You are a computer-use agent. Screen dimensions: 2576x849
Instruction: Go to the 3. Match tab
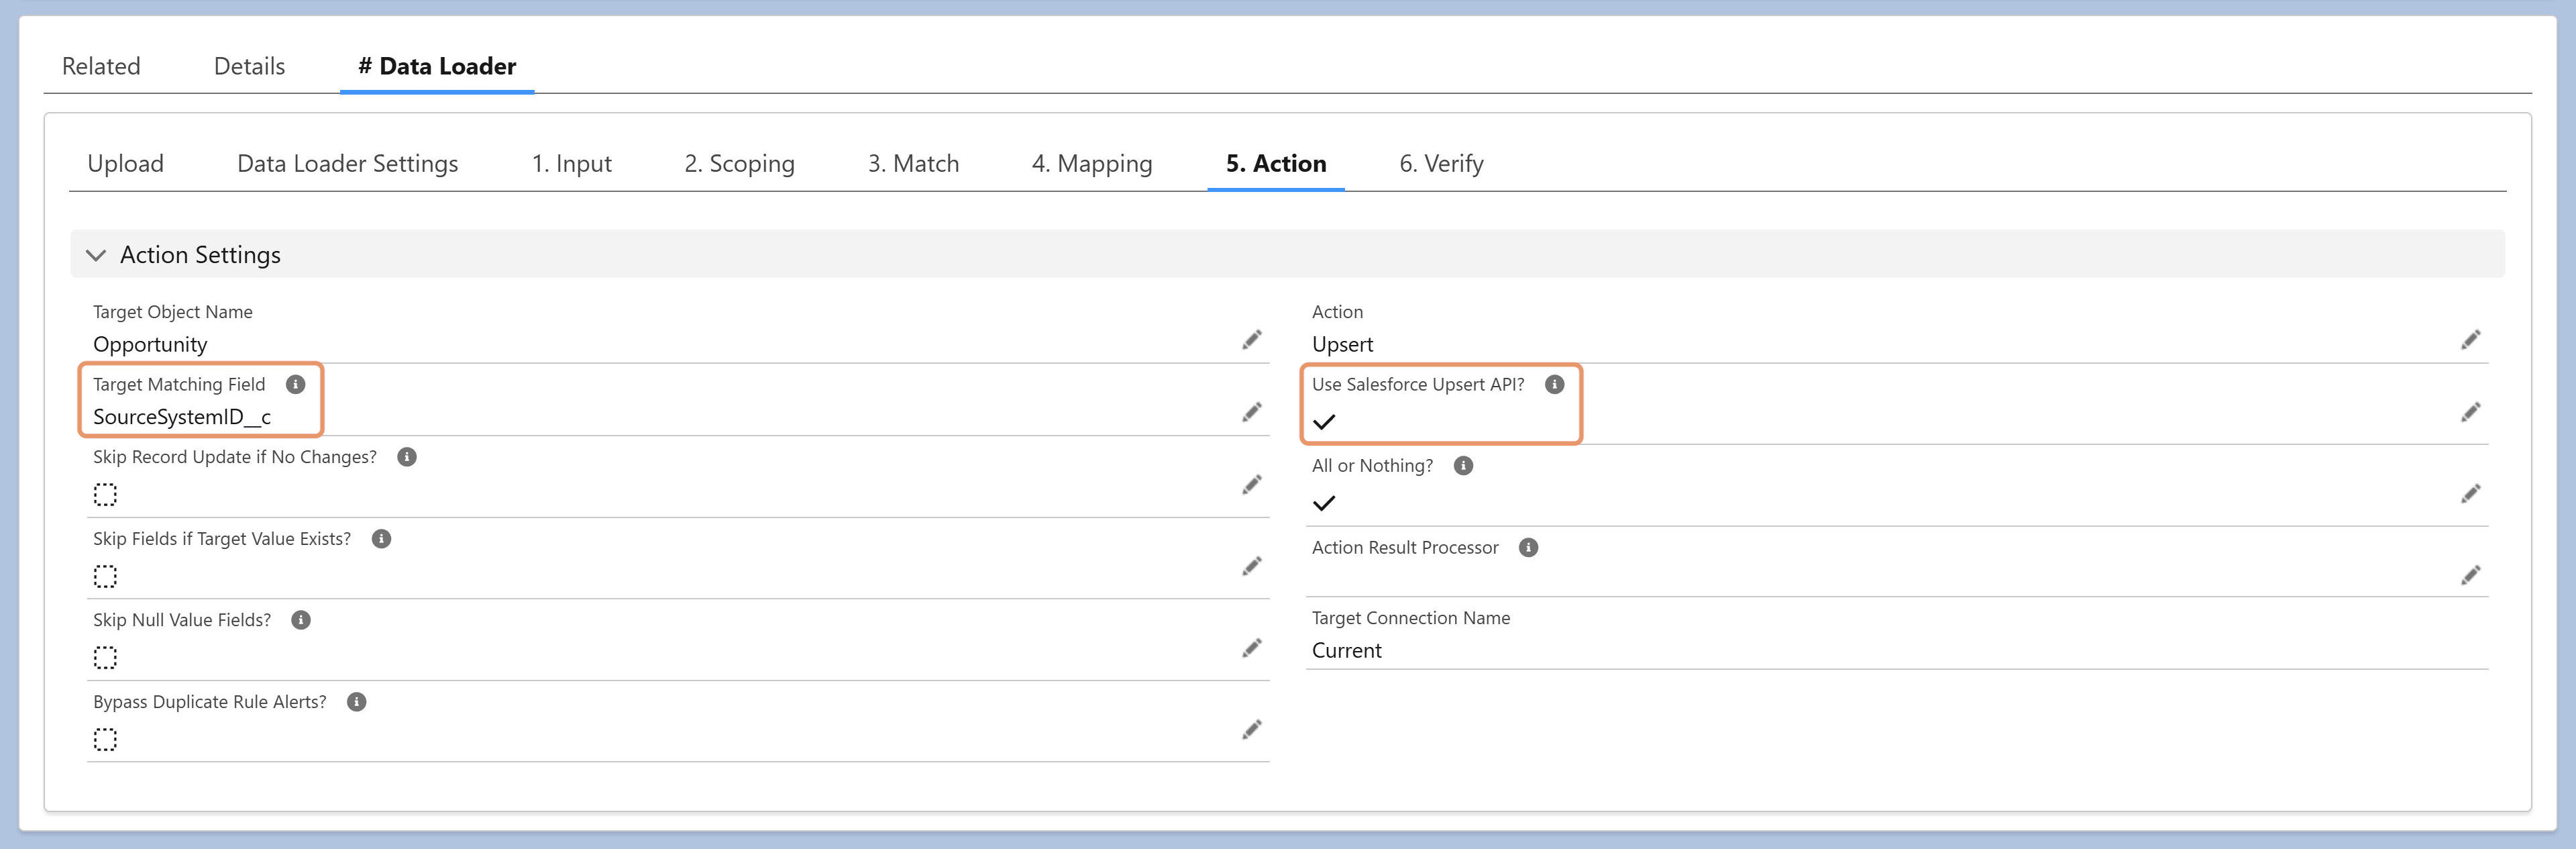click(x=913, y=163)
